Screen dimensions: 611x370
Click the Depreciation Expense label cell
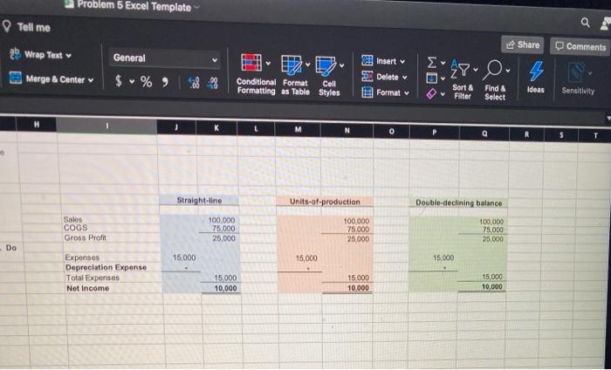point(106,267)
